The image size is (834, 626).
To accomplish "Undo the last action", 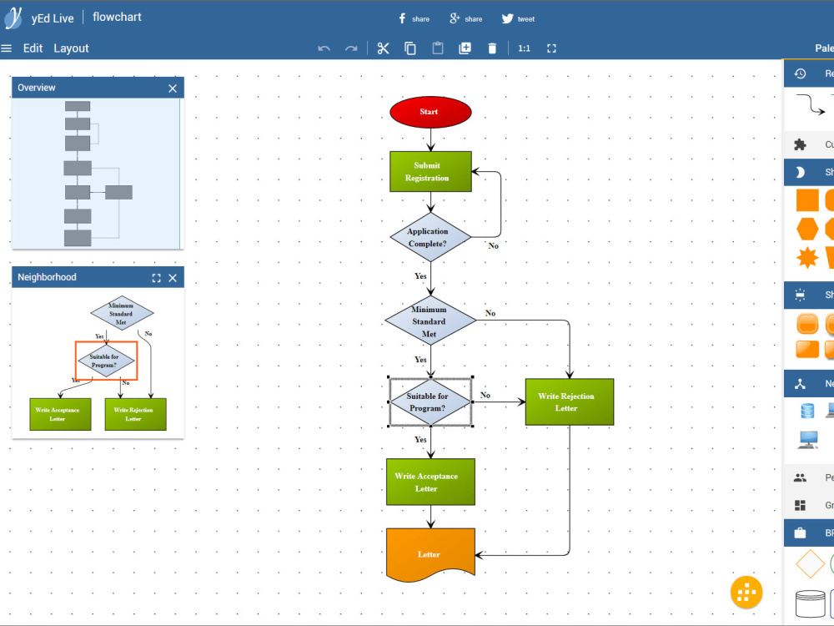I will pos(324,48).
